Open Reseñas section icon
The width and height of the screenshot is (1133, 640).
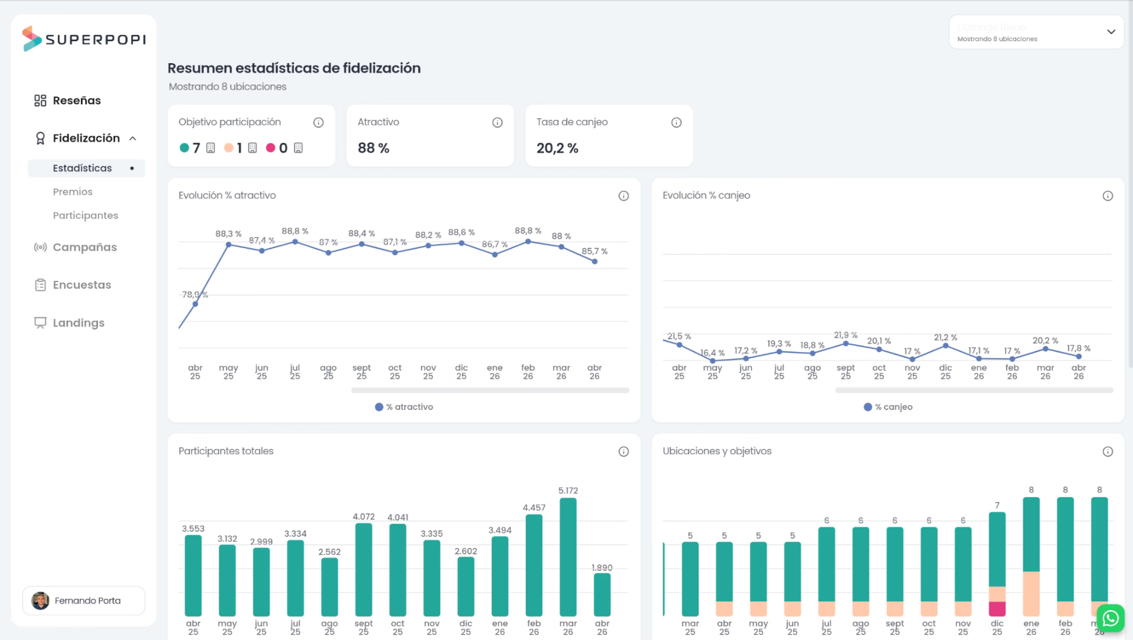[40, 100]
